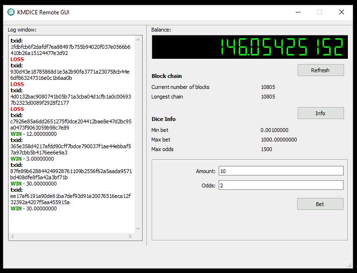
Task: Click the Max odds value 1500
Action: [x=267, y=149]
